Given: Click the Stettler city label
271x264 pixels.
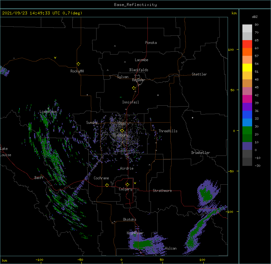Looking at the screenshot, I should pyautogui.click(x=199, y=74).
